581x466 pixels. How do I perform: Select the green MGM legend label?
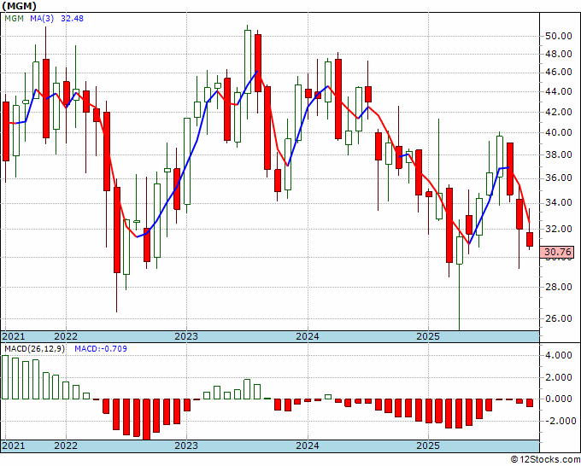[x=14, y=18]
